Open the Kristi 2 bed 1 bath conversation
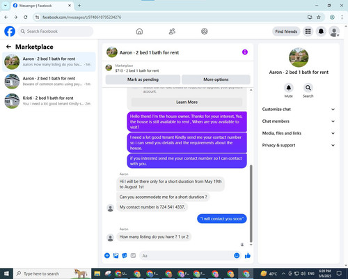 pos(49,101)
